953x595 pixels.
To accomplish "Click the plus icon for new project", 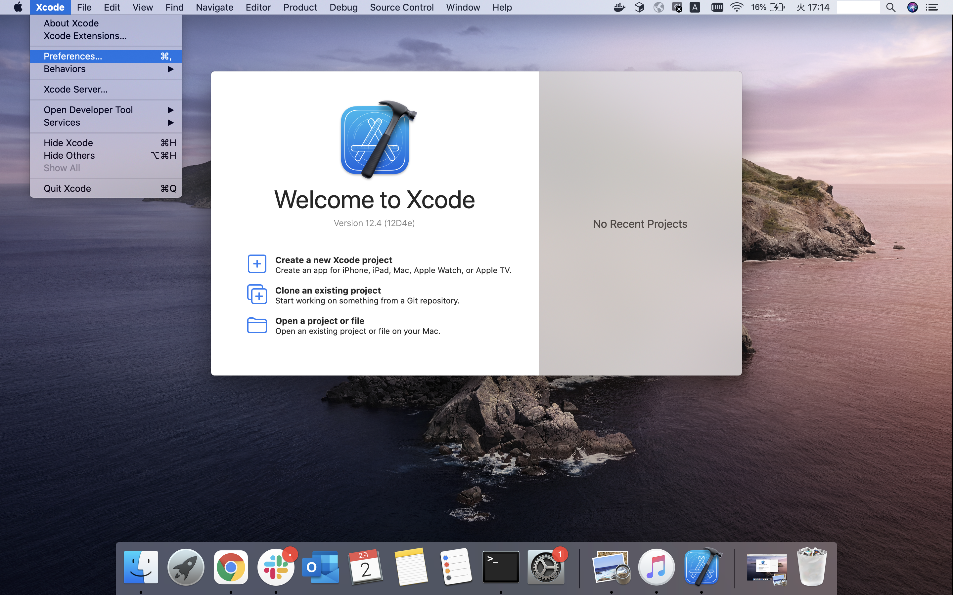I will [x=257, y=264].
